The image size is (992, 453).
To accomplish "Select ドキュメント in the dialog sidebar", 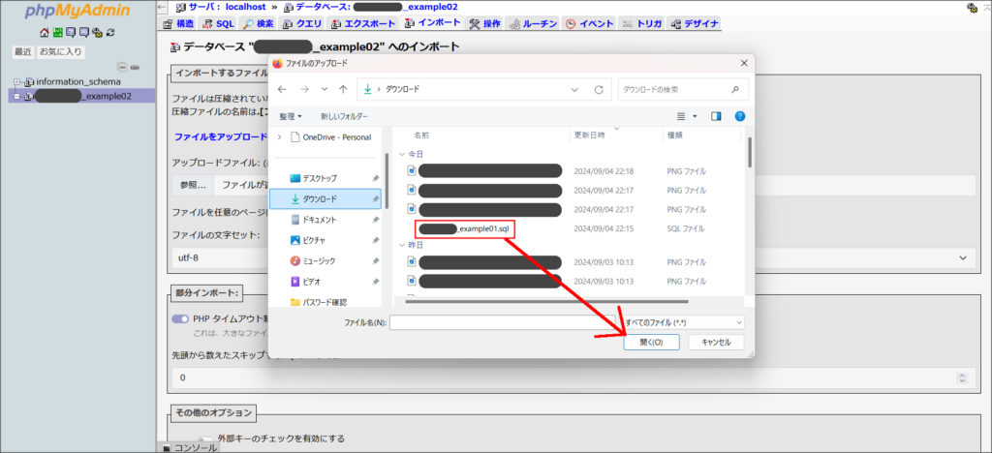I will click(x=320, y=219).
